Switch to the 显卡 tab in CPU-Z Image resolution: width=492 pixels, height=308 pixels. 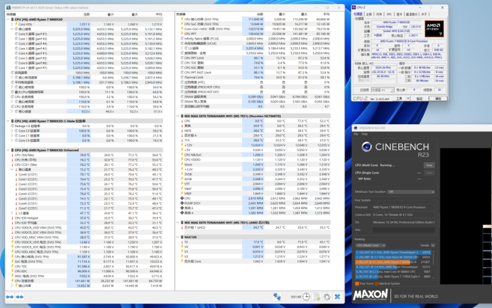click(x=399, y=14)
